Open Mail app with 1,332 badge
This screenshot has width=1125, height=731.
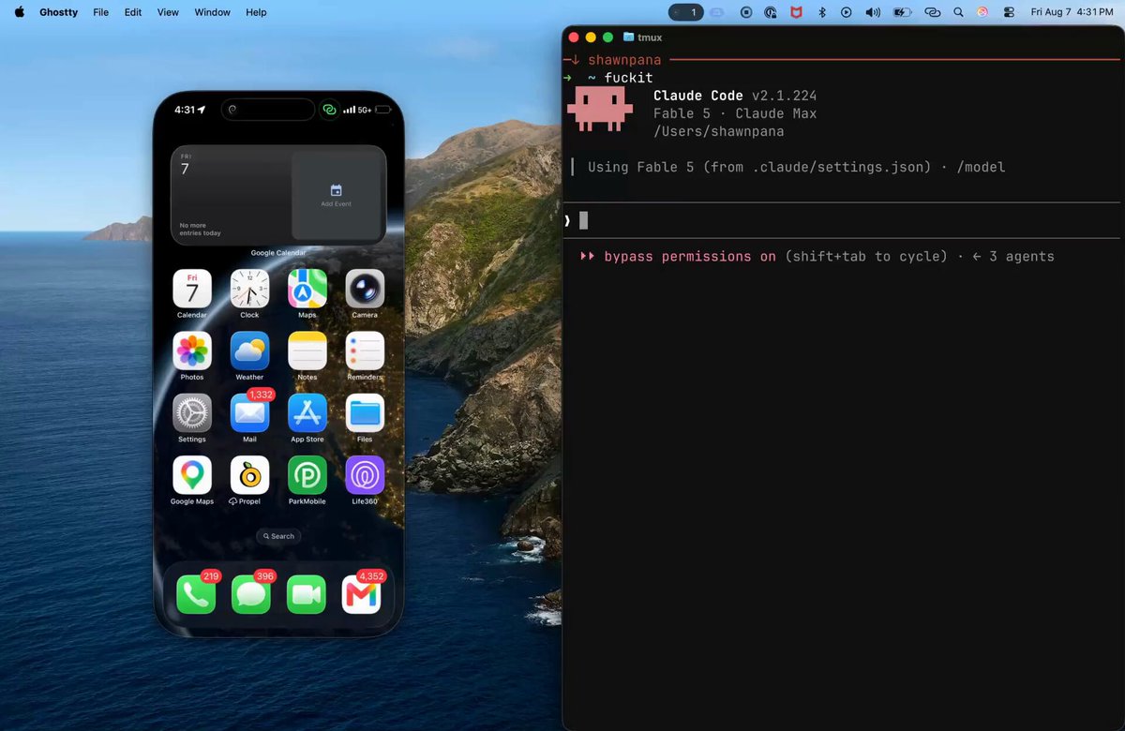[249, 412]
